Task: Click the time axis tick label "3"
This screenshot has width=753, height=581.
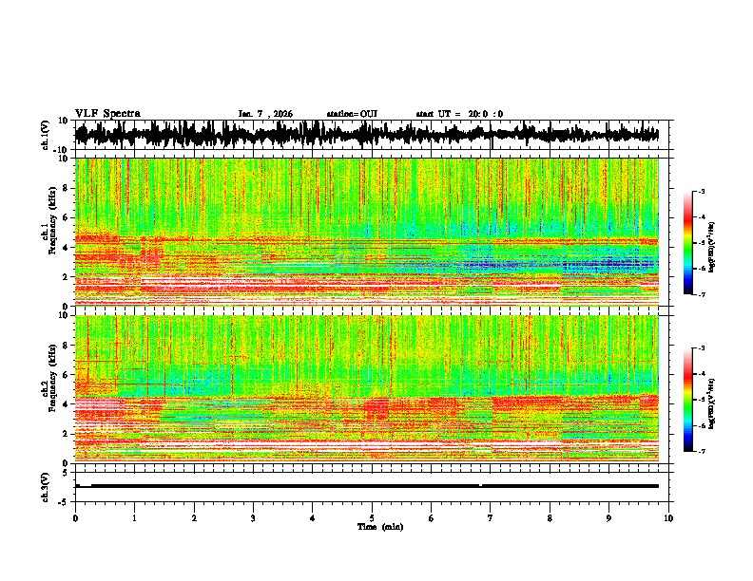Action: click(x=253, y=518)
